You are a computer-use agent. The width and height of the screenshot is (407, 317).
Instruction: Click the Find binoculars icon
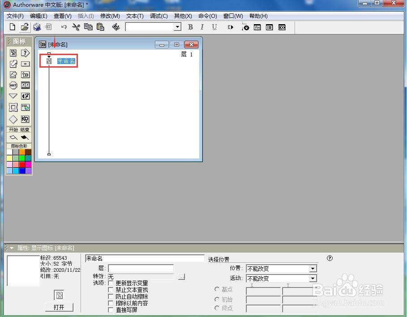116,27
